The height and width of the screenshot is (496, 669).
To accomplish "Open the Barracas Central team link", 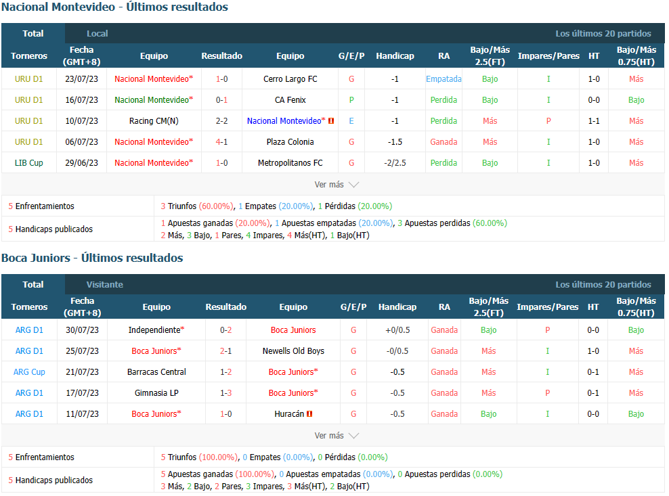I will coord(156,372).
